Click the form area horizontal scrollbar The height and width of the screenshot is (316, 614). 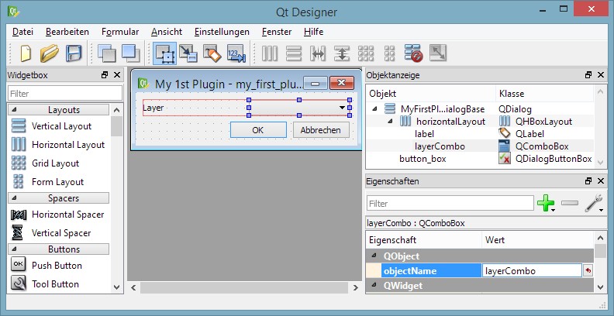[243, 288]
